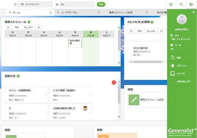This screenshot has width=197, height=138.
Task: Click the 給与計算処理 event on 03/15
Action: tap(75, 43)
